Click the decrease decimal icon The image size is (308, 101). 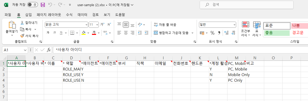pos(233,33)
